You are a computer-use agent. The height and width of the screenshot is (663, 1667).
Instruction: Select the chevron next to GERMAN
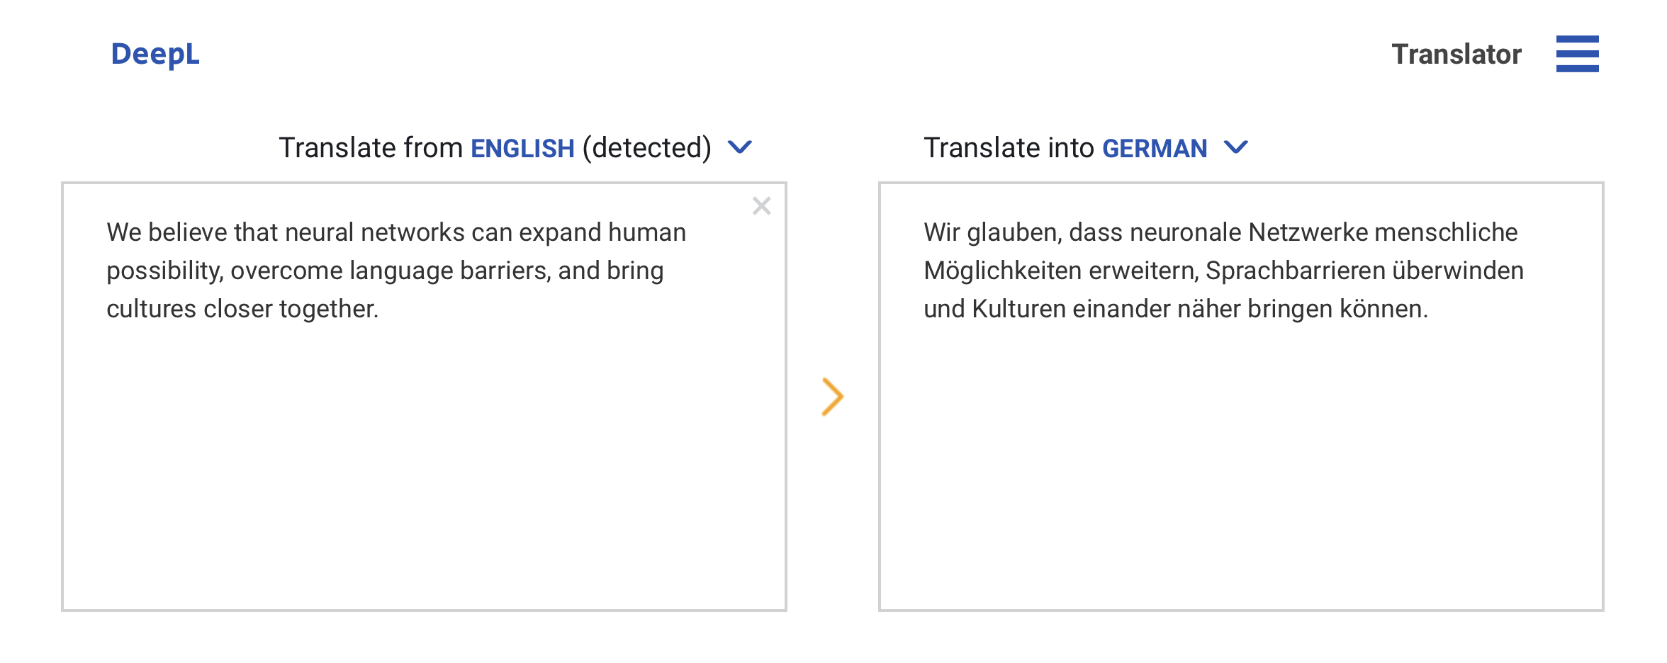tap(1237, 147)
